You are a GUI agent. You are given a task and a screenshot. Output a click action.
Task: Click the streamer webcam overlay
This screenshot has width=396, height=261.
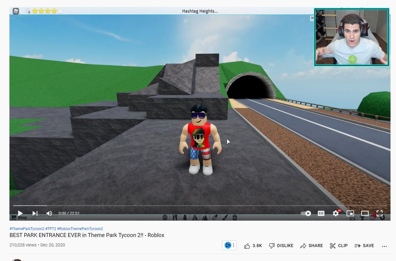351,37
